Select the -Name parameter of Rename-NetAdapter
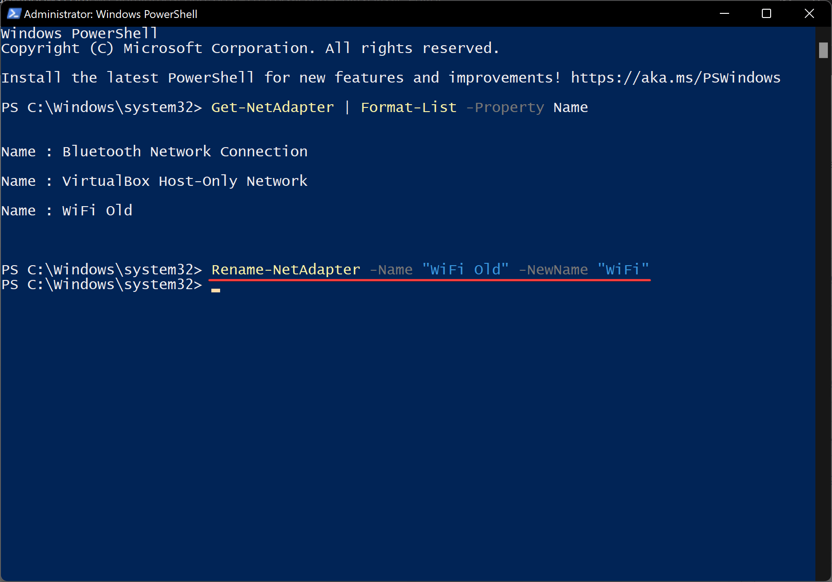Viewport: 832px width, 582px height. (390, 269)
